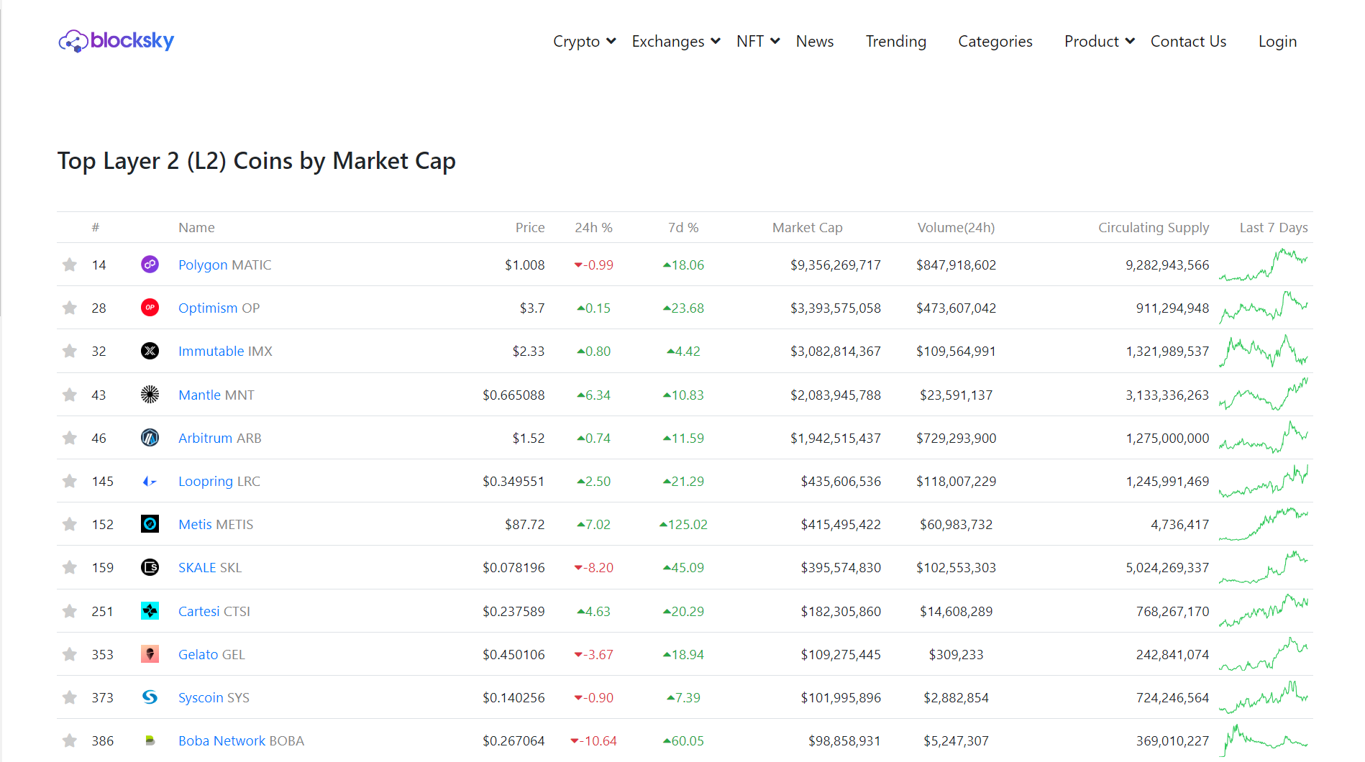
Task: Favorite Loopring with its star
Action: click(x=70, y=481)
